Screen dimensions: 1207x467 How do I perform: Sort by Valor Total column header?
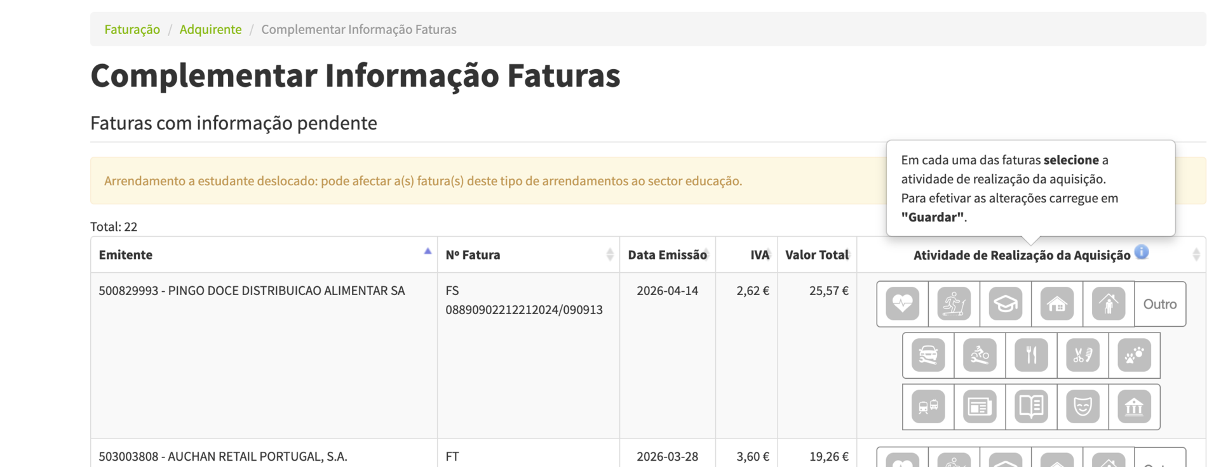point(817,254)
